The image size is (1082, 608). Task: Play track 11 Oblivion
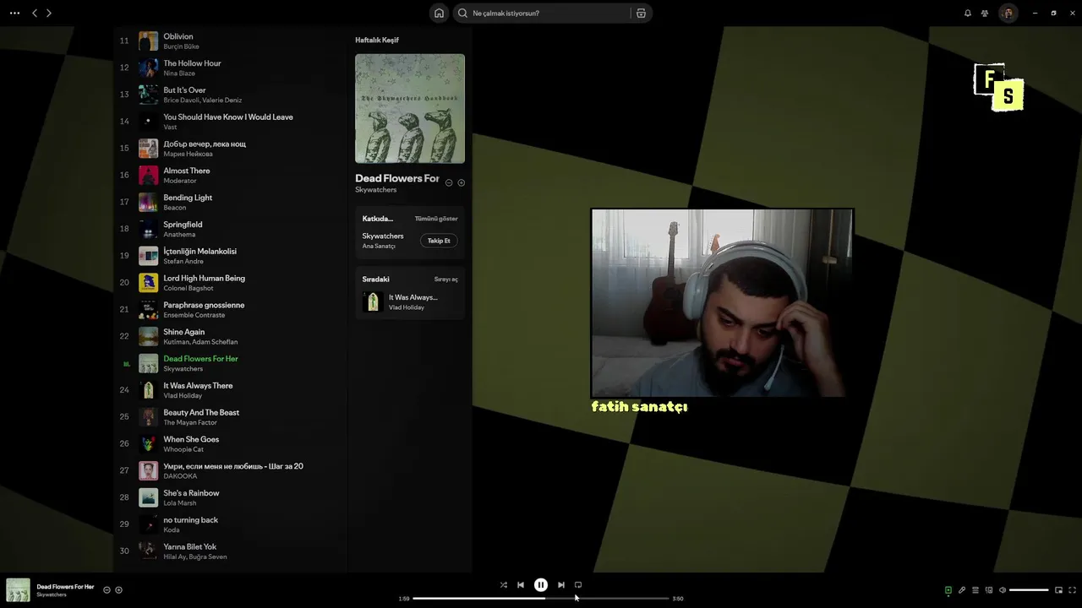pyautogui.click(x=228, y=41)
